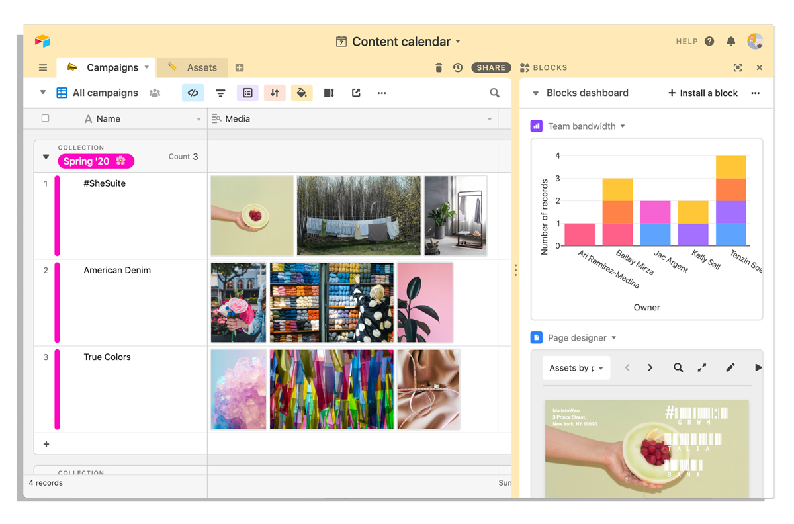Screen dimensions: 794x524
Task: Open the Media column dropdown arrow
Action: (x=490, y=120)
